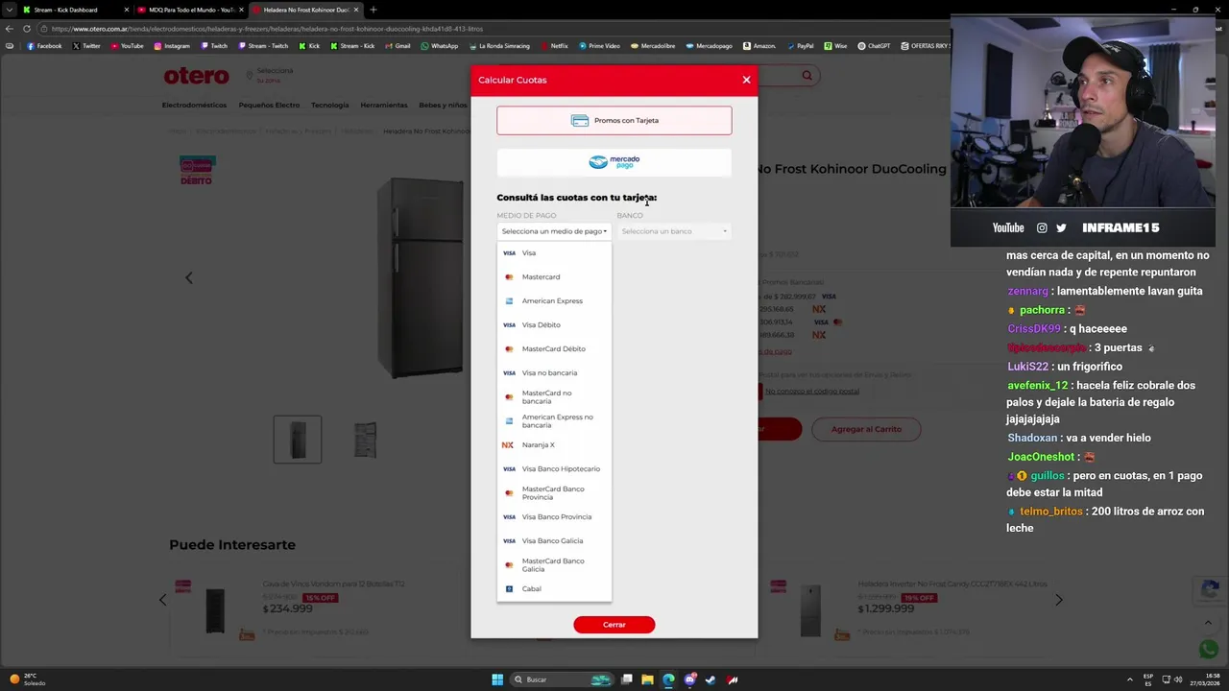Open the WhatsApp bookmark
Image resolution: width=1229 pixels, height=691 pixels.
point(440,46)
